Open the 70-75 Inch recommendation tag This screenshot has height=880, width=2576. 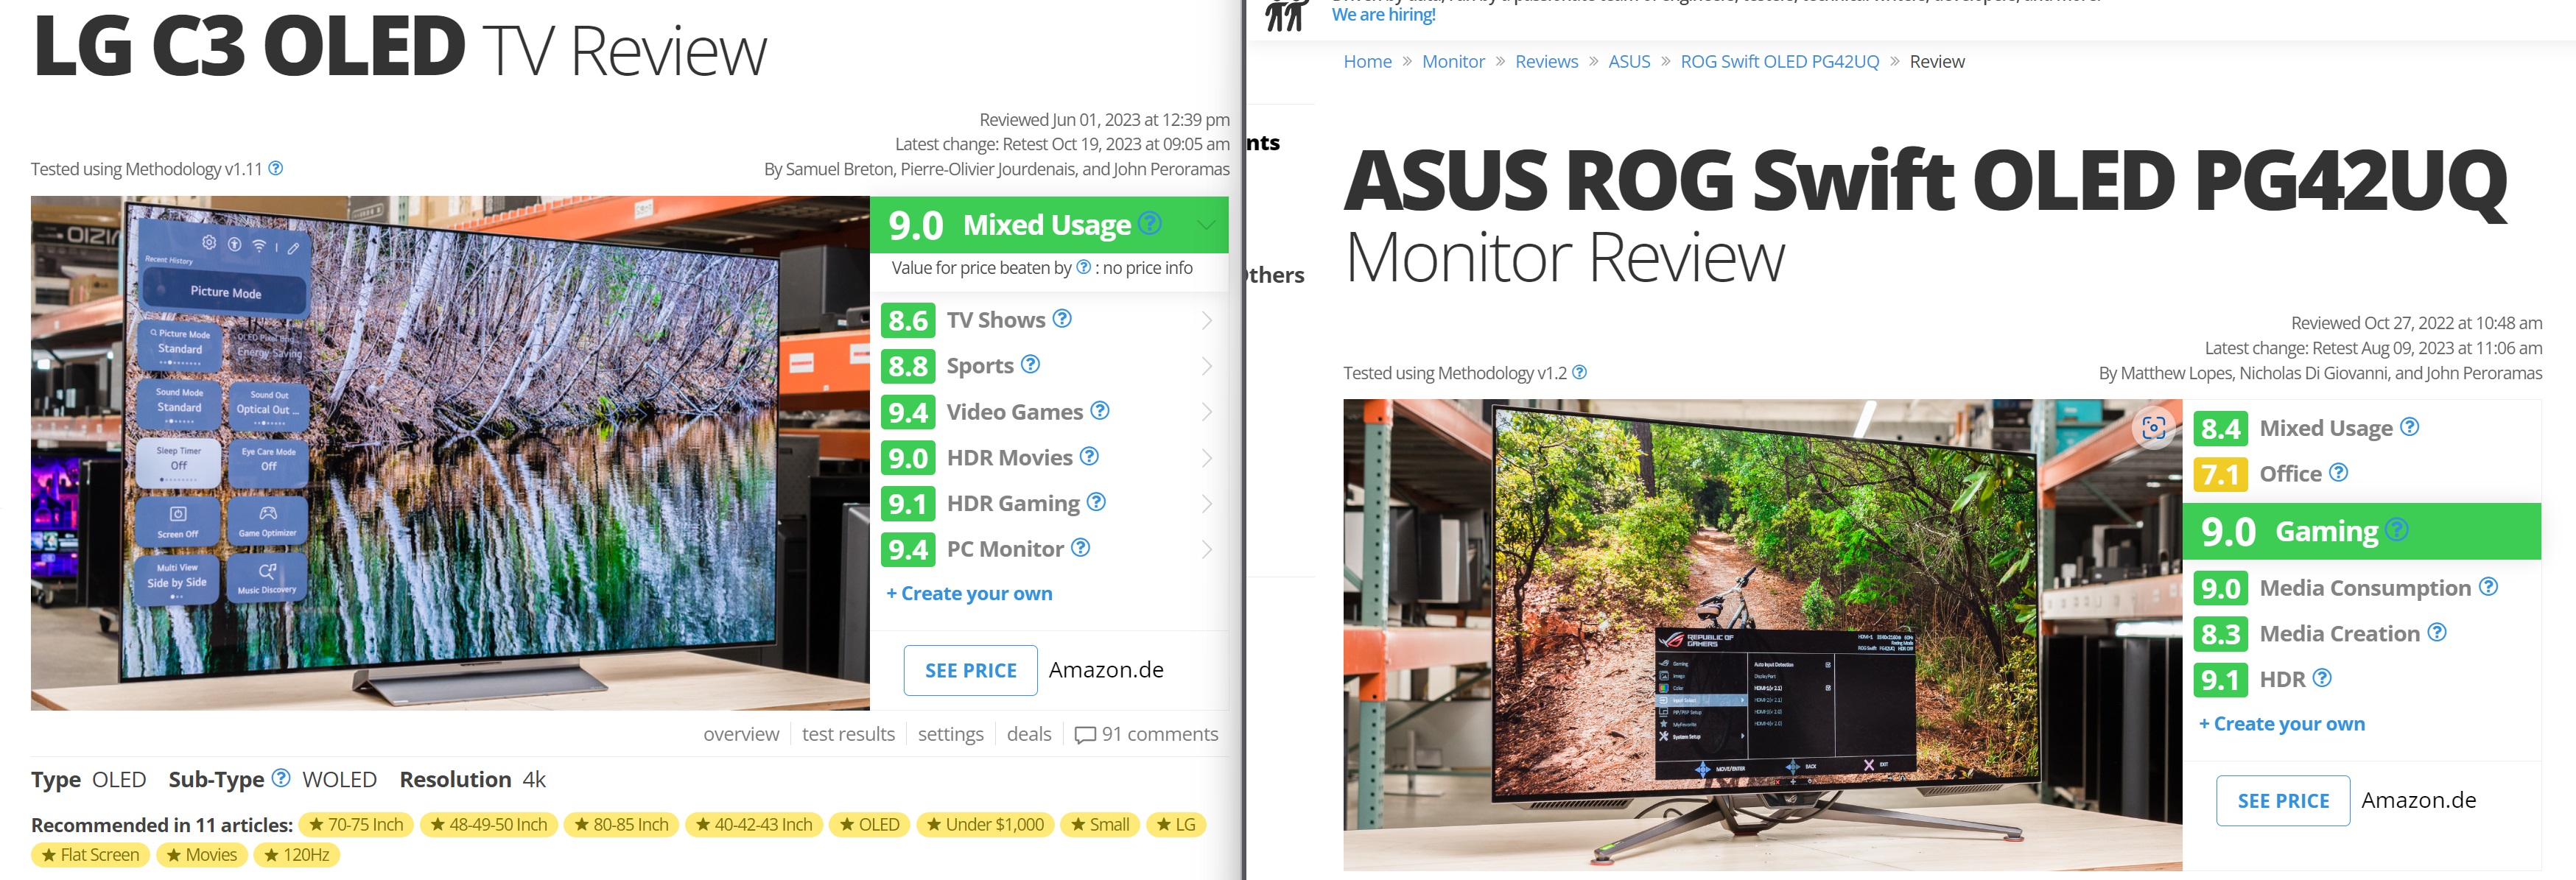(356, 824)
